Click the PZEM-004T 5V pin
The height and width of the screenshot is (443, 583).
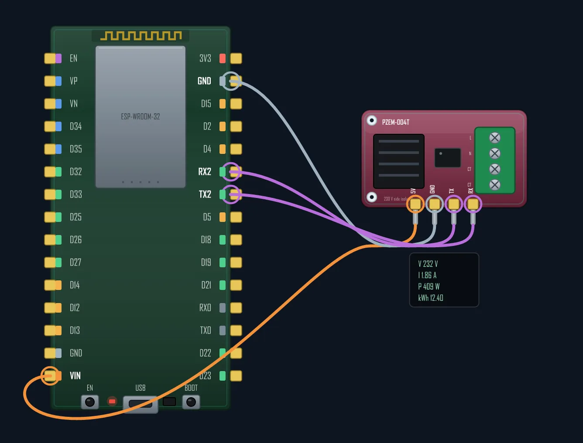pos(415,204)
